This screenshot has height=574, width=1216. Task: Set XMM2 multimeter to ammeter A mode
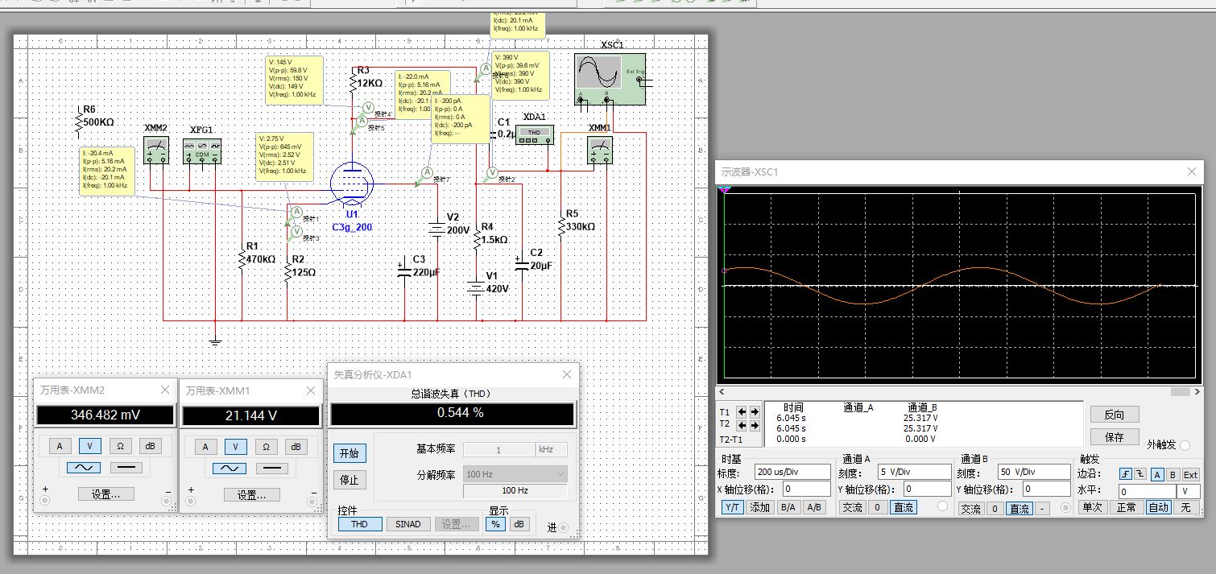tap(60, 447)
